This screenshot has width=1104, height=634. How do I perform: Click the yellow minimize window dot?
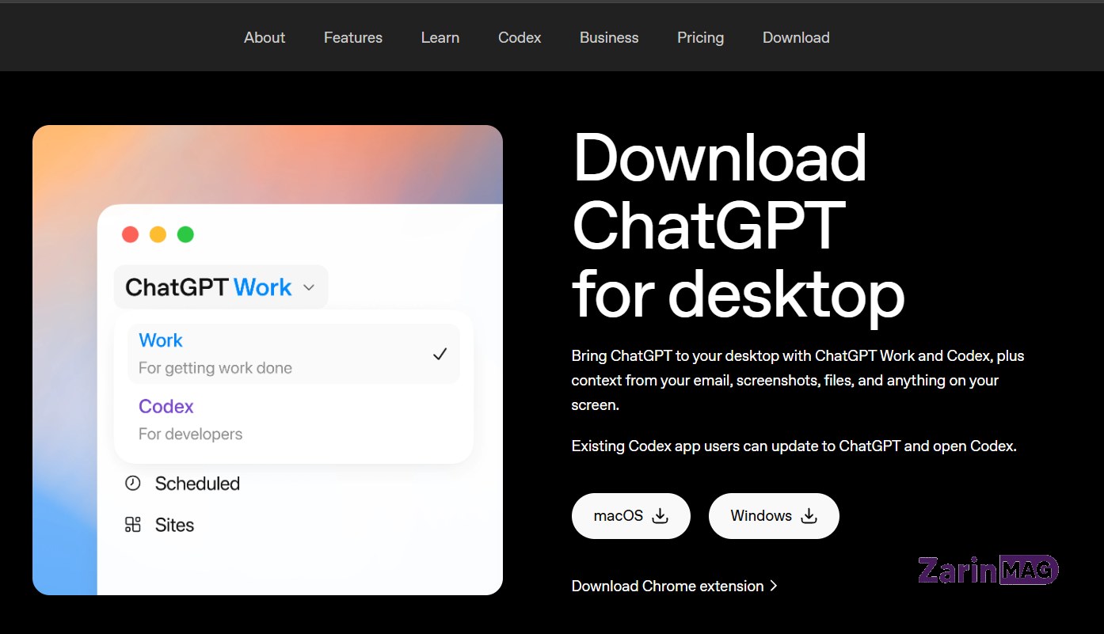(158, 234)
